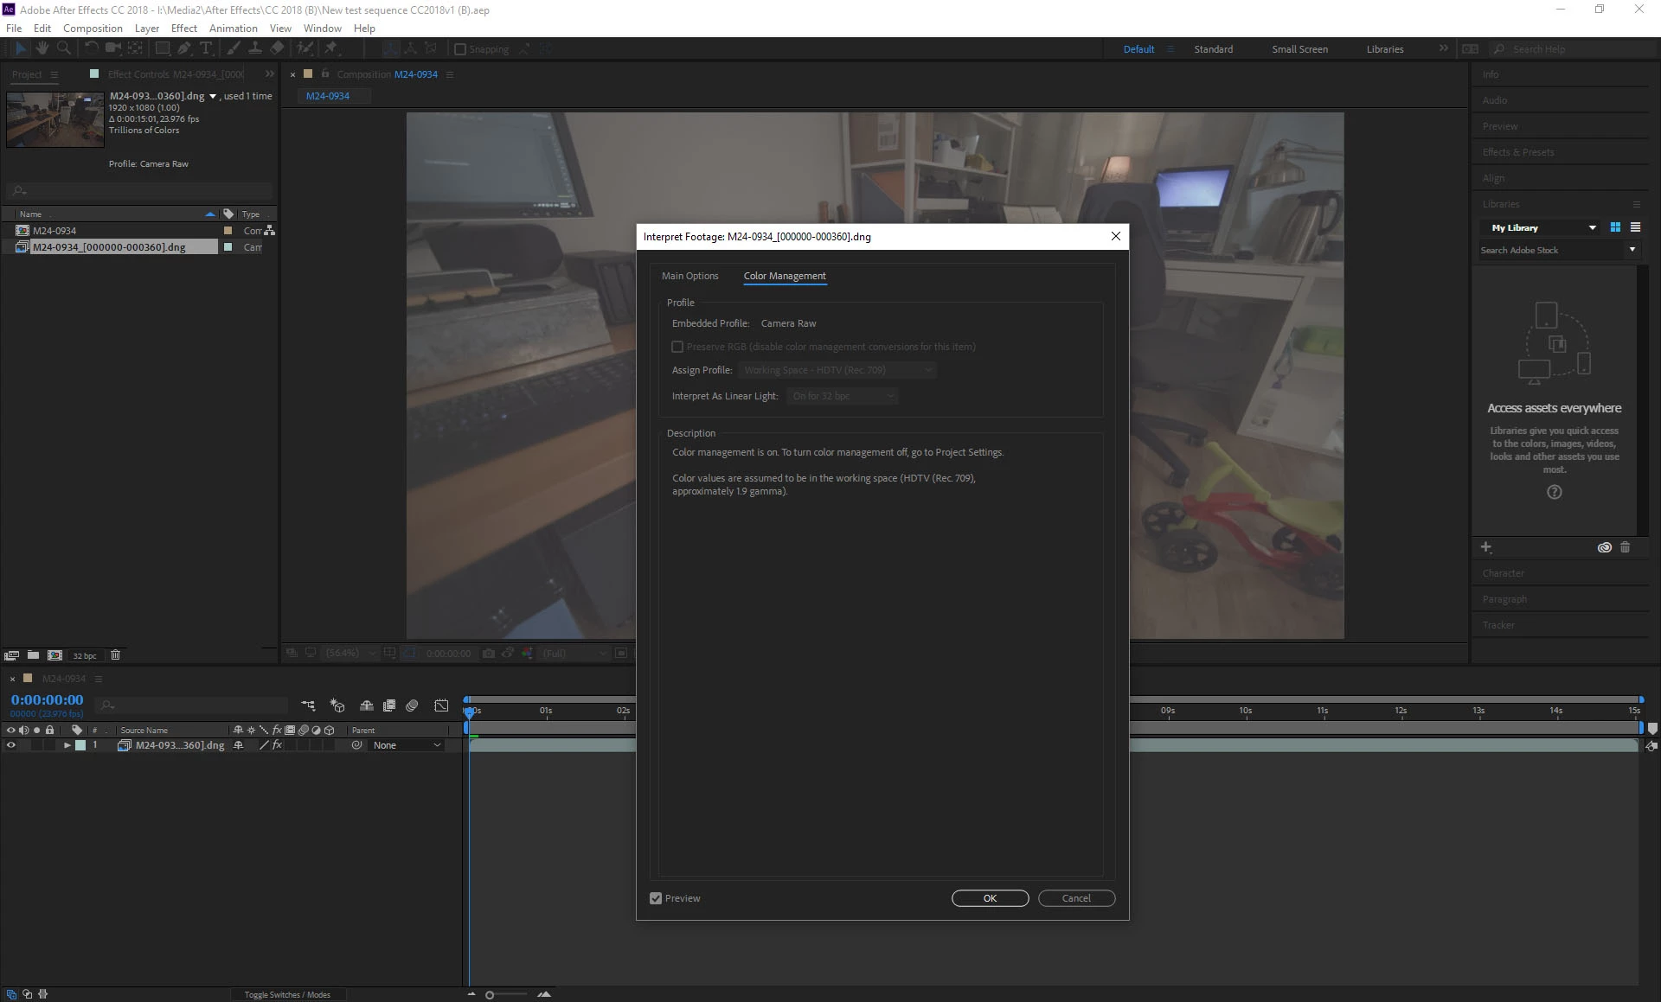Click the trash icon in Project panel
Screen dimensions: 1661x1002
click(115, 655)
